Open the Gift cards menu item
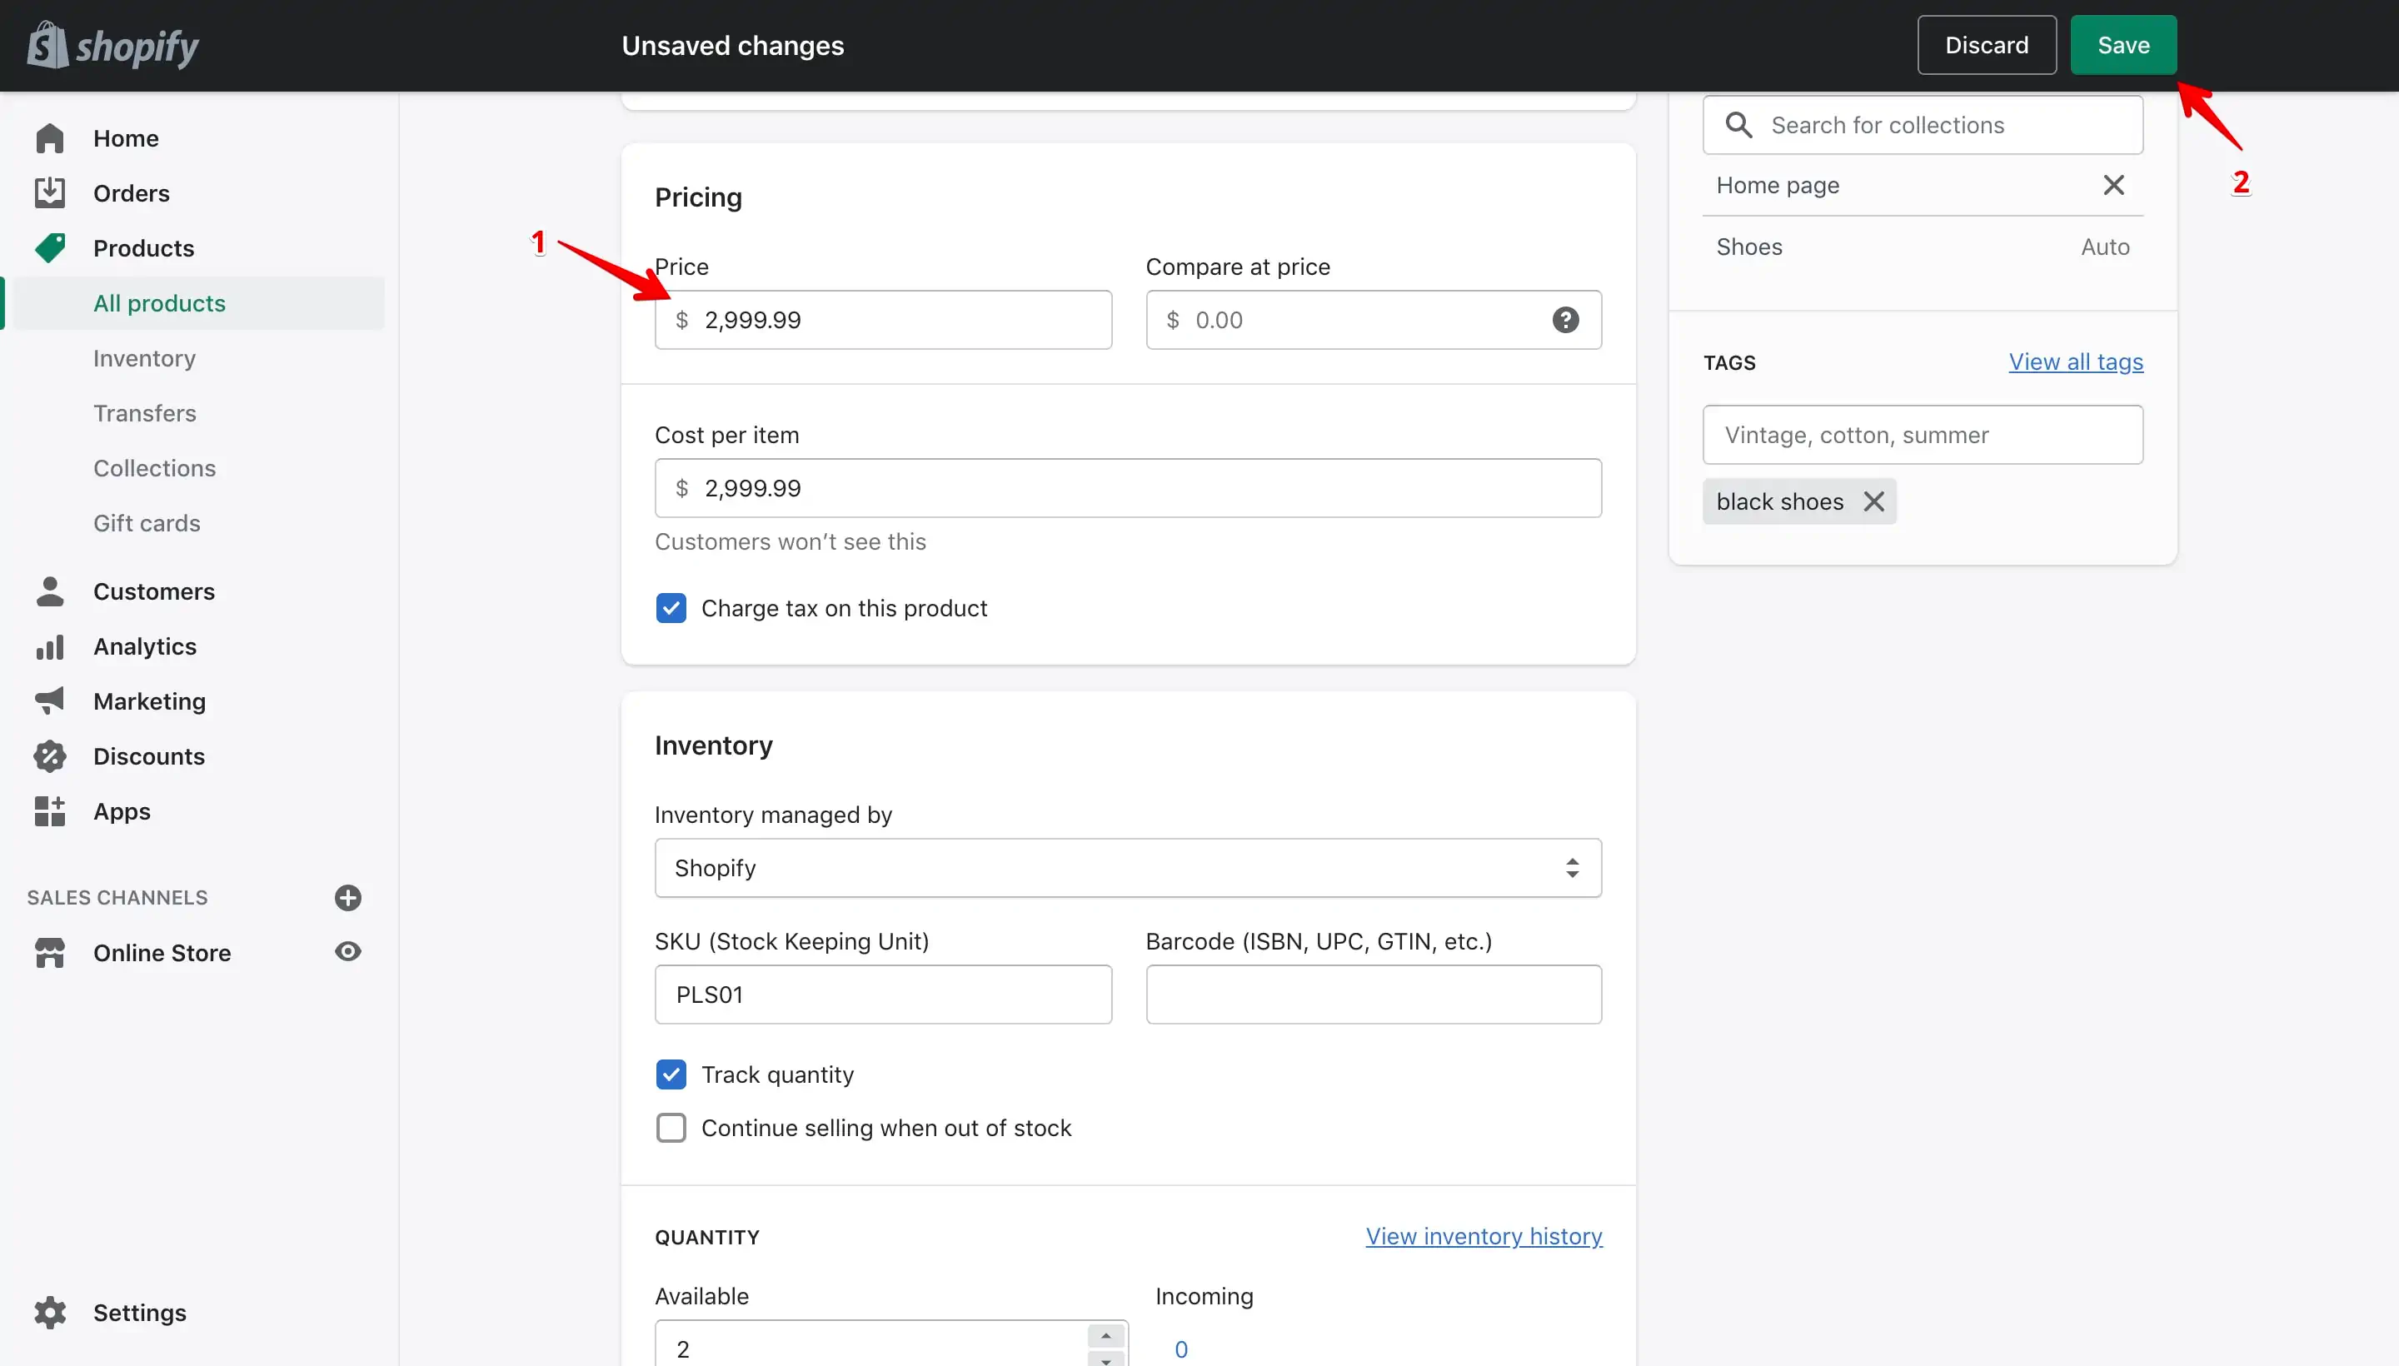 [x=147, y=524]
